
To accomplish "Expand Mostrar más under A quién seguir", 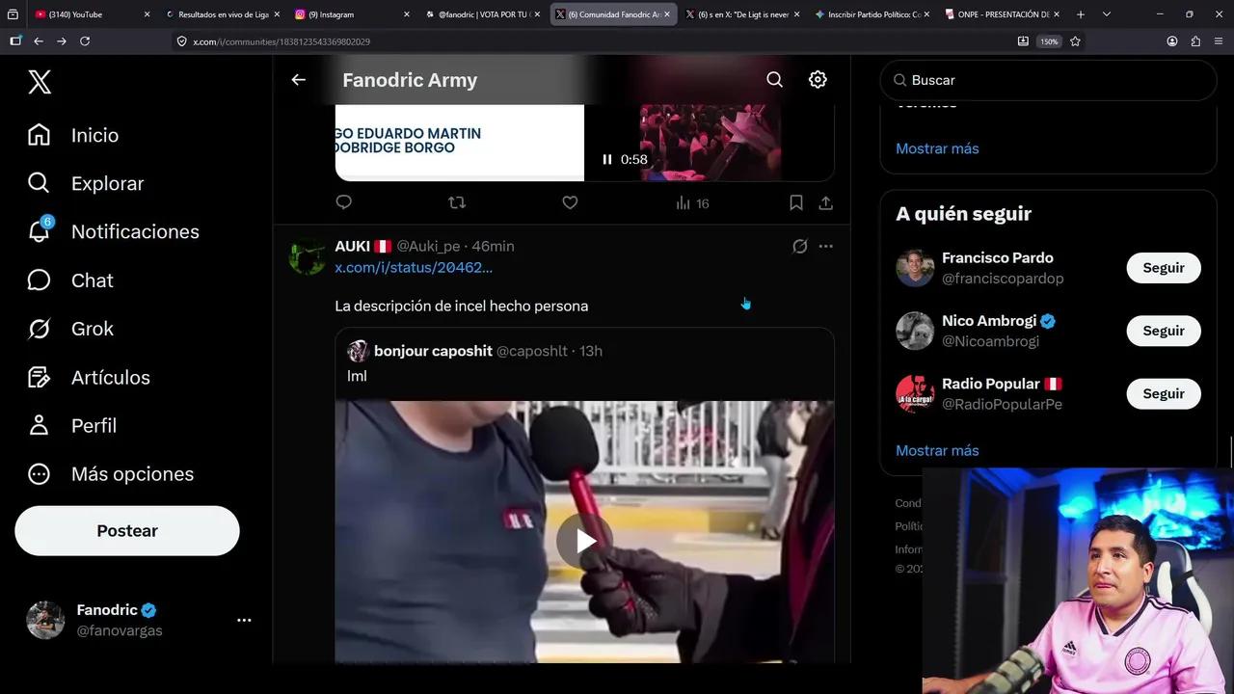I will point(937,450).
